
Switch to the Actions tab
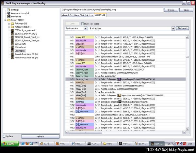pos(90,15)
